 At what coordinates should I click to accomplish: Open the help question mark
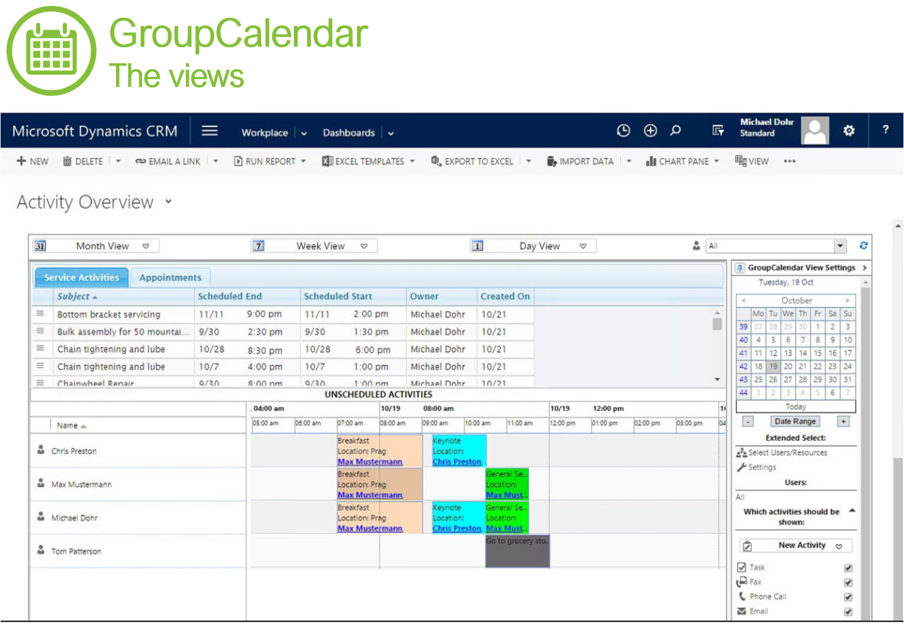click(x=886, y=130)
